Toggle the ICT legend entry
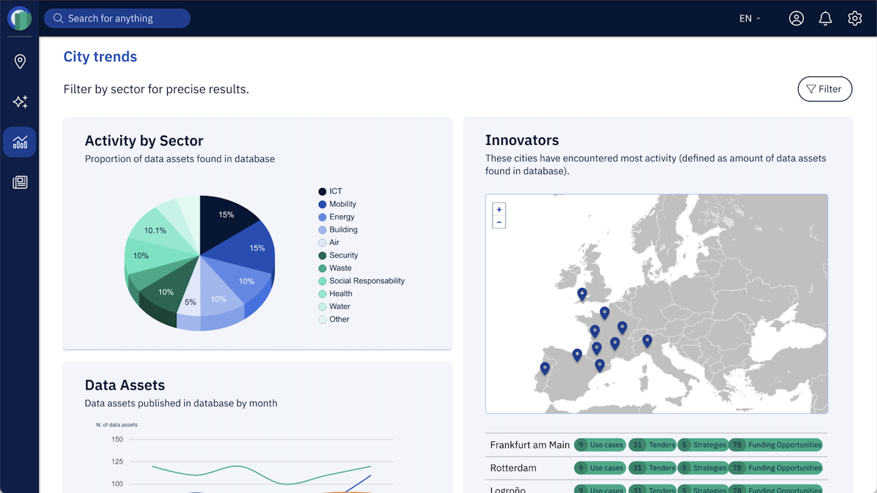 tap(330, 191)
